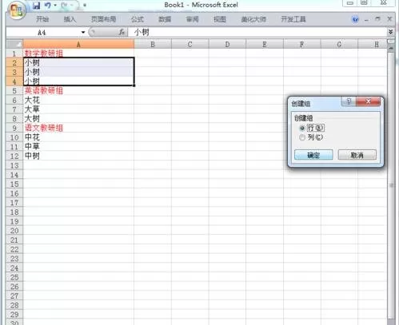Click cell A6 with 大花
Image resolution: width=399 pixels, height=325 pixels.
[78, 100]
